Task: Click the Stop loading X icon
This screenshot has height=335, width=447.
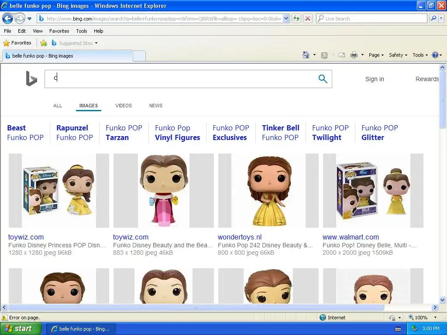Action: tap(308, 19)
